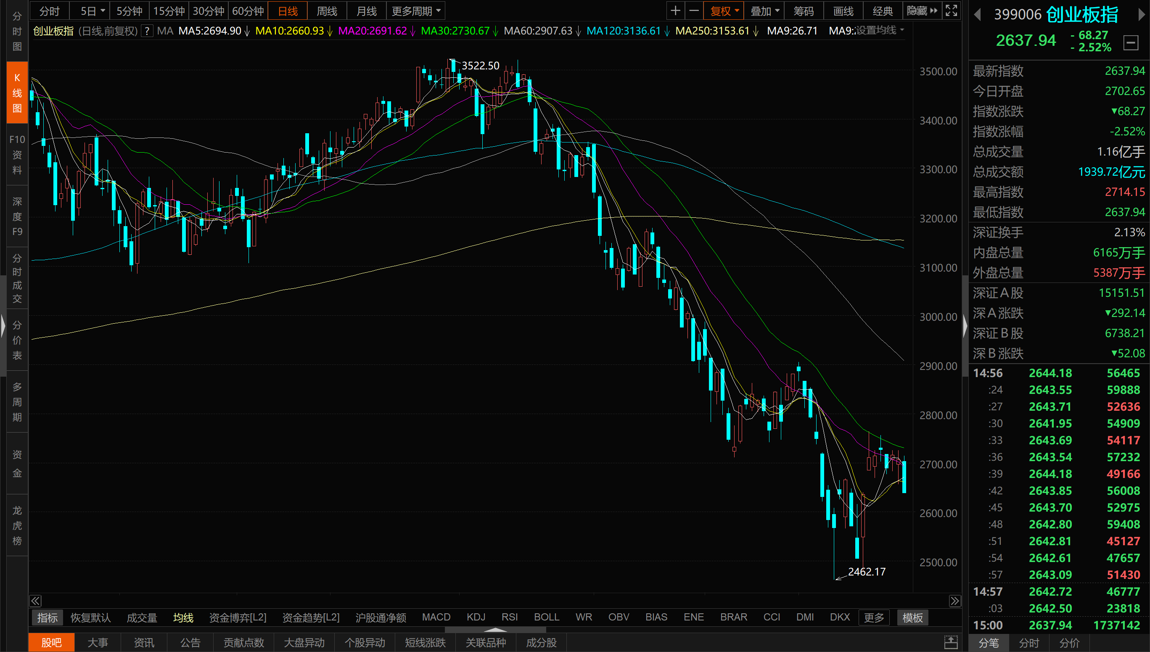Image resolution: width=1150 pixels, height=652 pixels.
Task: Click the share icon at bottom right
Action: [951, 642]
